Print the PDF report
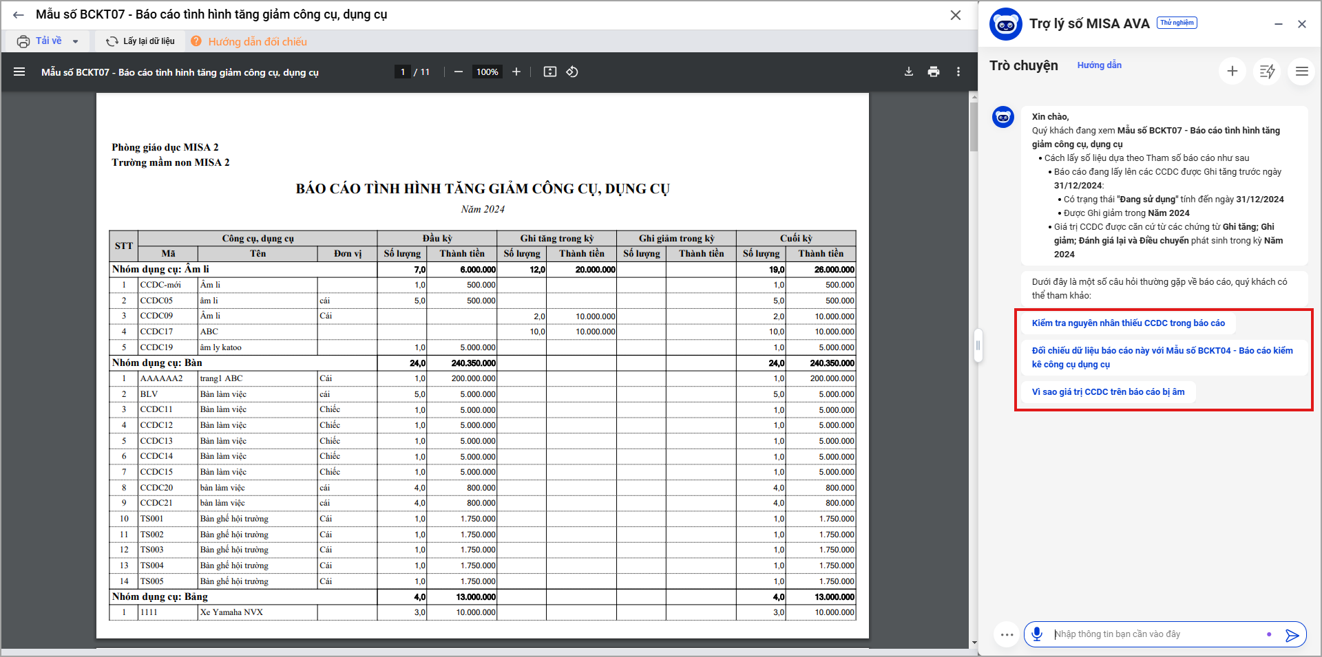Viewport: 1322px width, 657px height. [x=934, y=72]
